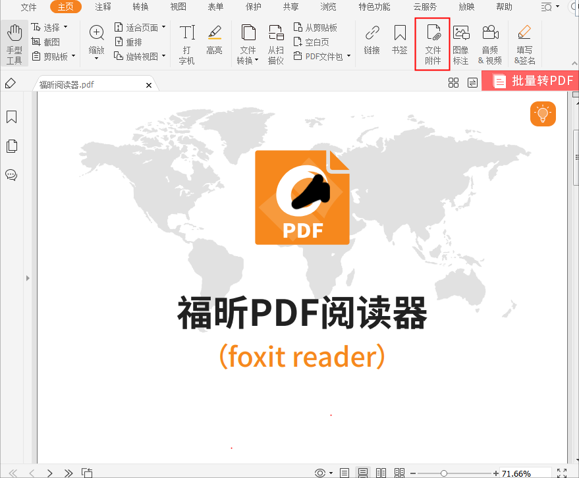Switch to the Convert (转换) tab
The width and height of the screenshot is (579, 478).
[x=140, y=7]
